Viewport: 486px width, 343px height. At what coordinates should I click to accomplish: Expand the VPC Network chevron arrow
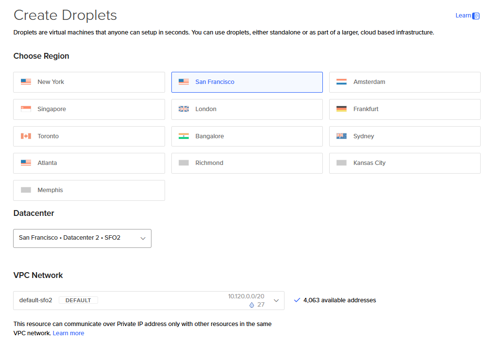(x=276, y=301)
